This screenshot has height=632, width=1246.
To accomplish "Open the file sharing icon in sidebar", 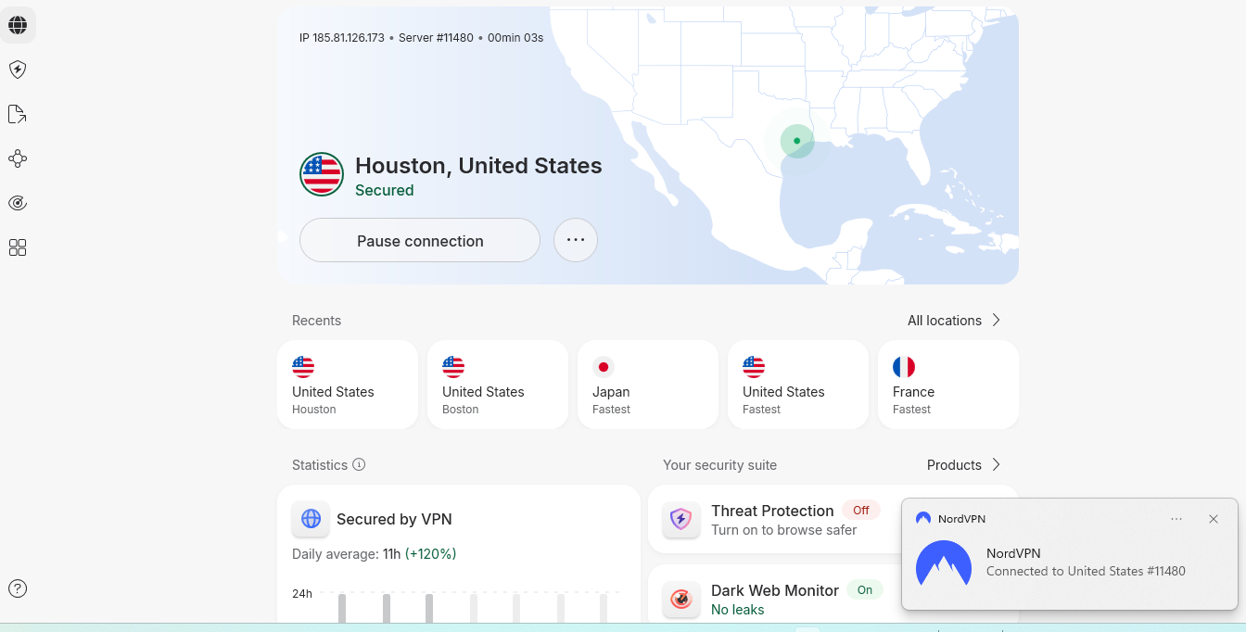I will [18, 114].
